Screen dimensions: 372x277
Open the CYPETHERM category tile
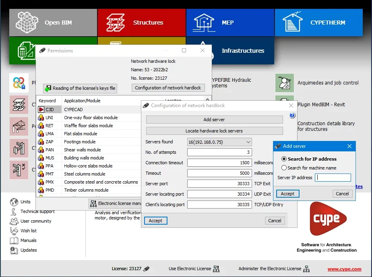click(319, 23)
